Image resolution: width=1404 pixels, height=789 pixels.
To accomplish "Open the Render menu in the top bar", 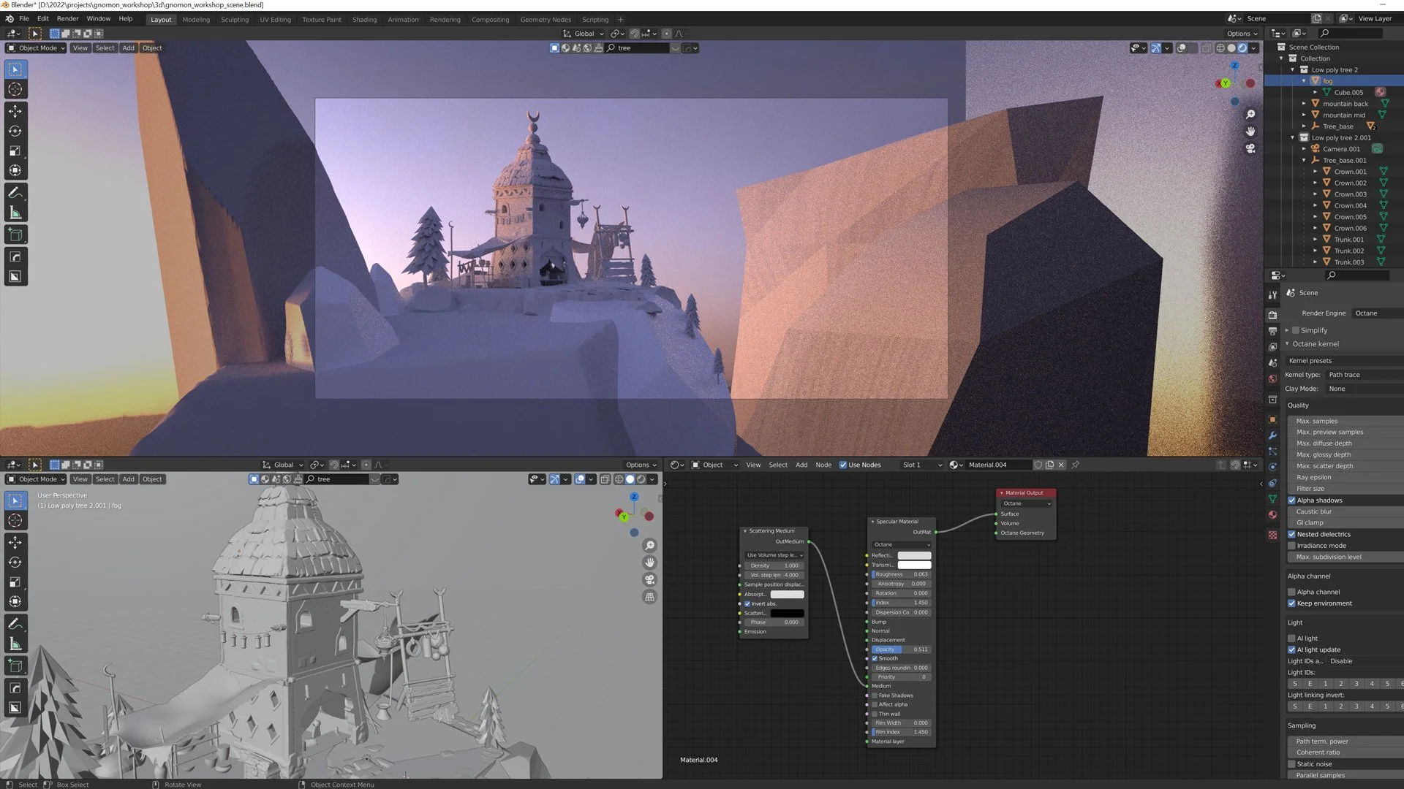I will [x=67, y=18].
